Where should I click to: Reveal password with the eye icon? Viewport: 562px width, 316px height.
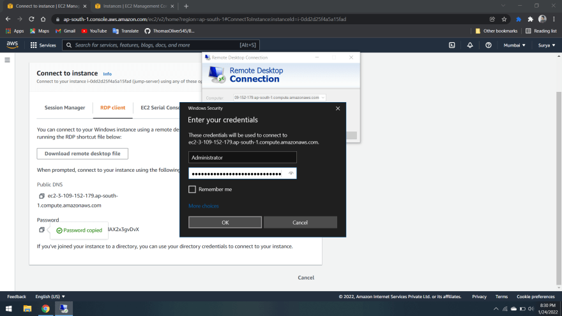(291, 174)
